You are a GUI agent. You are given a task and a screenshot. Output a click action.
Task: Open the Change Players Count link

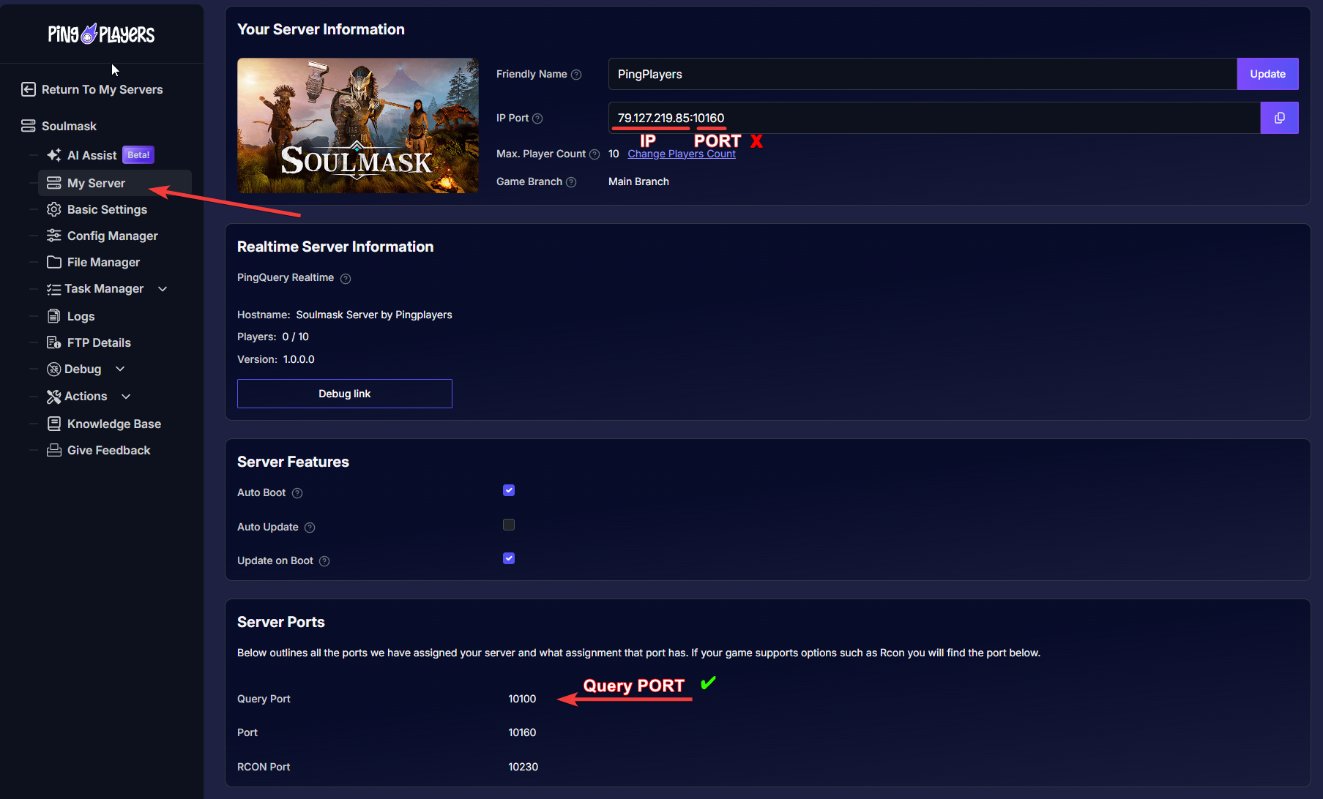tap(682, 154)
